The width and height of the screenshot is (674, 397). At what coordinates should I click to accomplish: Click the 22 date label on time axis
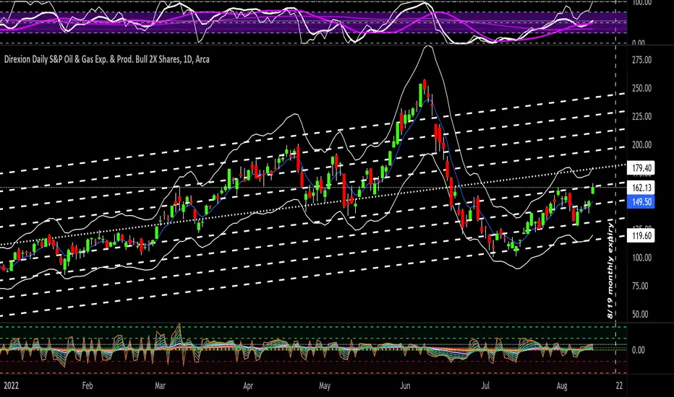[619, 385]
